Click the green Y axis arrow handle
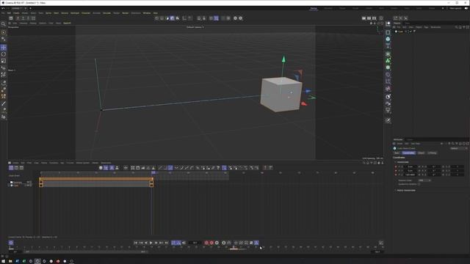This screenshot has width=470, height=264. (283, 59)
